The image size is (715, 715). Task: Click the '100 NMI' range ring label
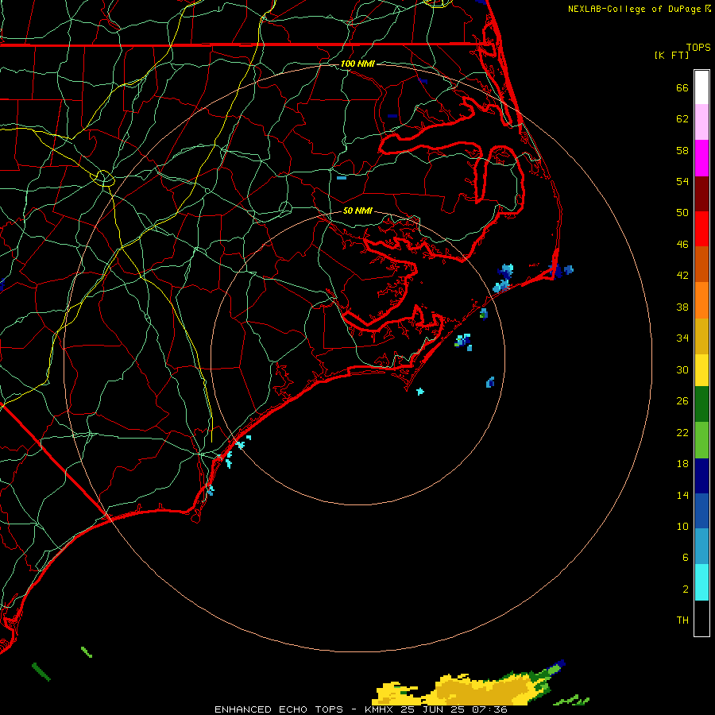coord(357,64)
